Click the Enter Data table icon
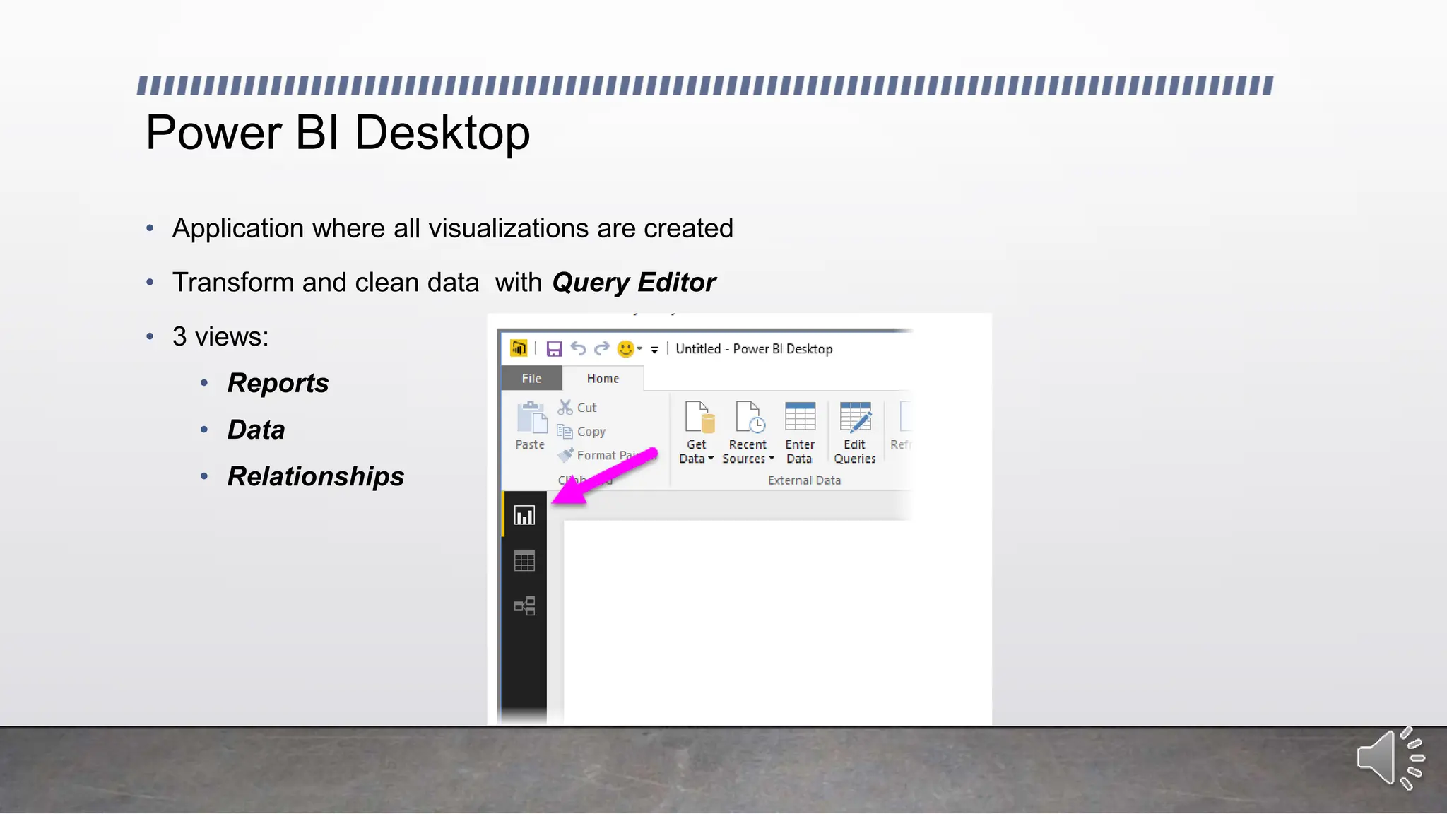The height and width of the screenshot is (814, 1447). [x=800, y=416]
